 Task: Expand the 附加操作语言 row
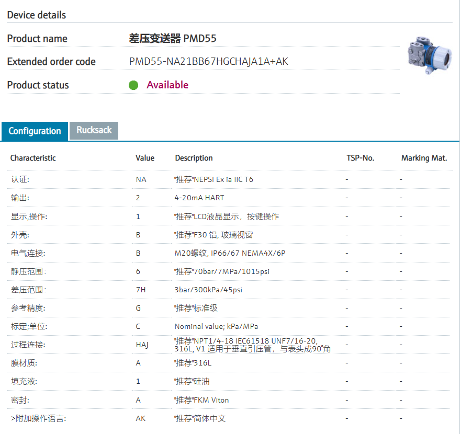(39, 418)
